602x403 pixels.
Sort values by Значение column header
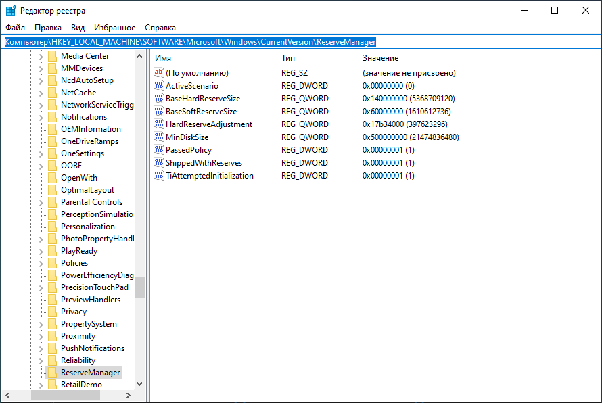pyautogui.click(x=455, y=58)
